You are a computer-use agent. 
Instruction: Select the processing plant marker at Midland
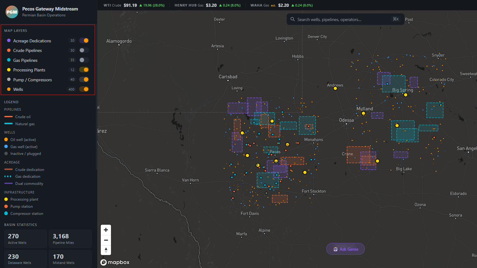coord(364,113)
